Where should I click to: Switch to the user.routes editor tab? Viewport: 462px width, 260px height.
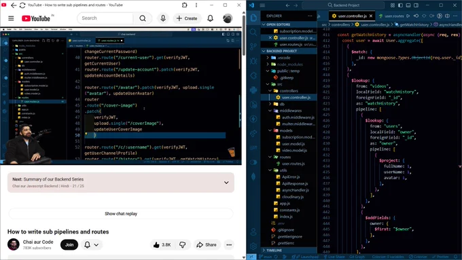click(x=391, y=16)
